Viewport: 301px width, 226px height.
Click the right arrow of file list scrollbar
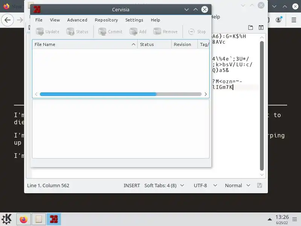pyautogui.click(x=205, y=94)
